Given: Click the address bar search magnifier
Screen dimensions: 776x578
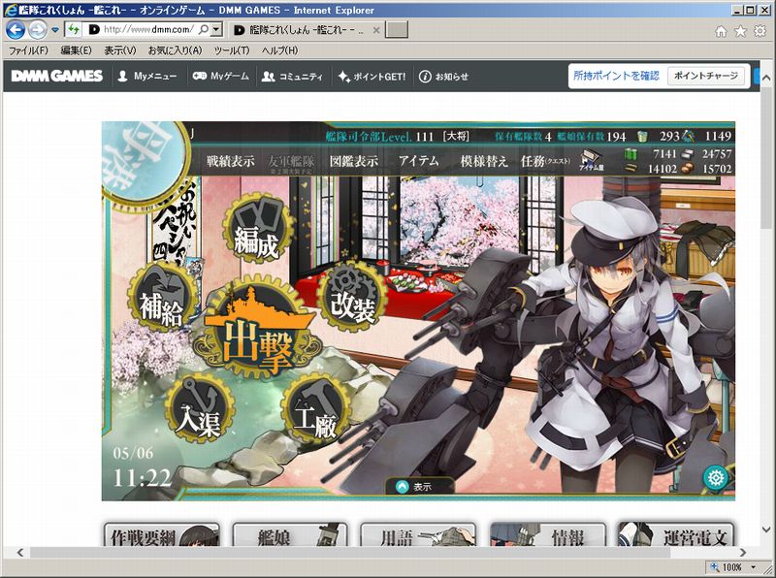Looking at the screenshot, I should tap(203, 30).
